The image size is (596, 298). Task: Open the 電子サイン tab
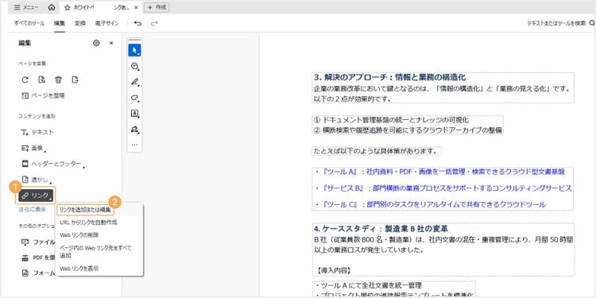(x=106, y=23)
